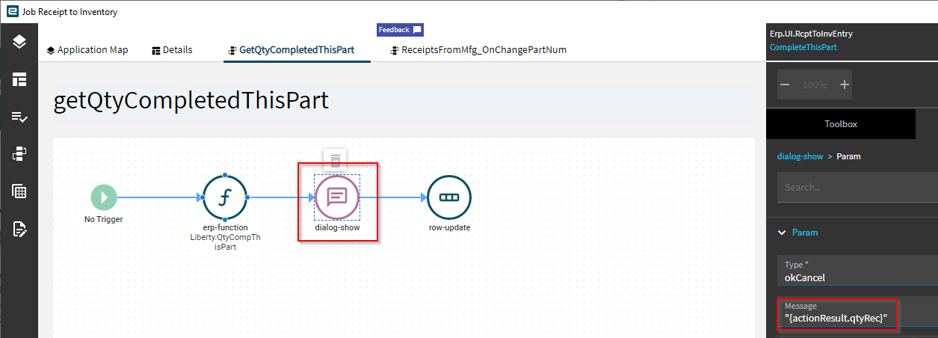
Task: Click the Liberty.QtyCompThisPart label
Action: tap(225, 242)
